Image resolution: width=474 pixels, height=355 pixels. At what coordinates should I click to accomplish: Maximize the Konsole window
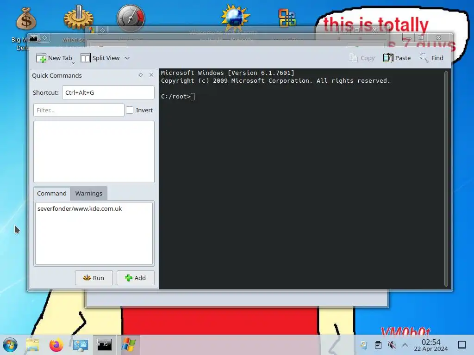point(421,37)
